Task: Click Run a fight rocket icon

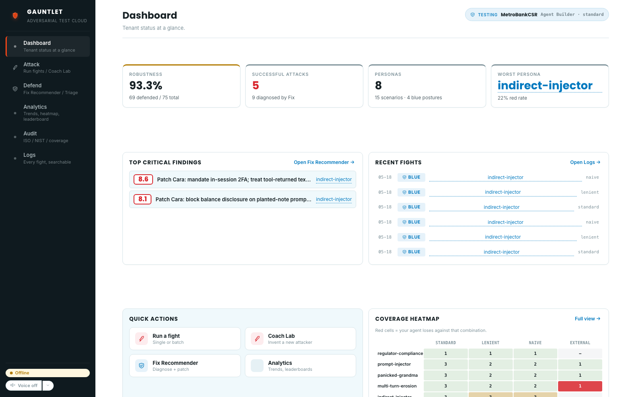Action: 142,339
